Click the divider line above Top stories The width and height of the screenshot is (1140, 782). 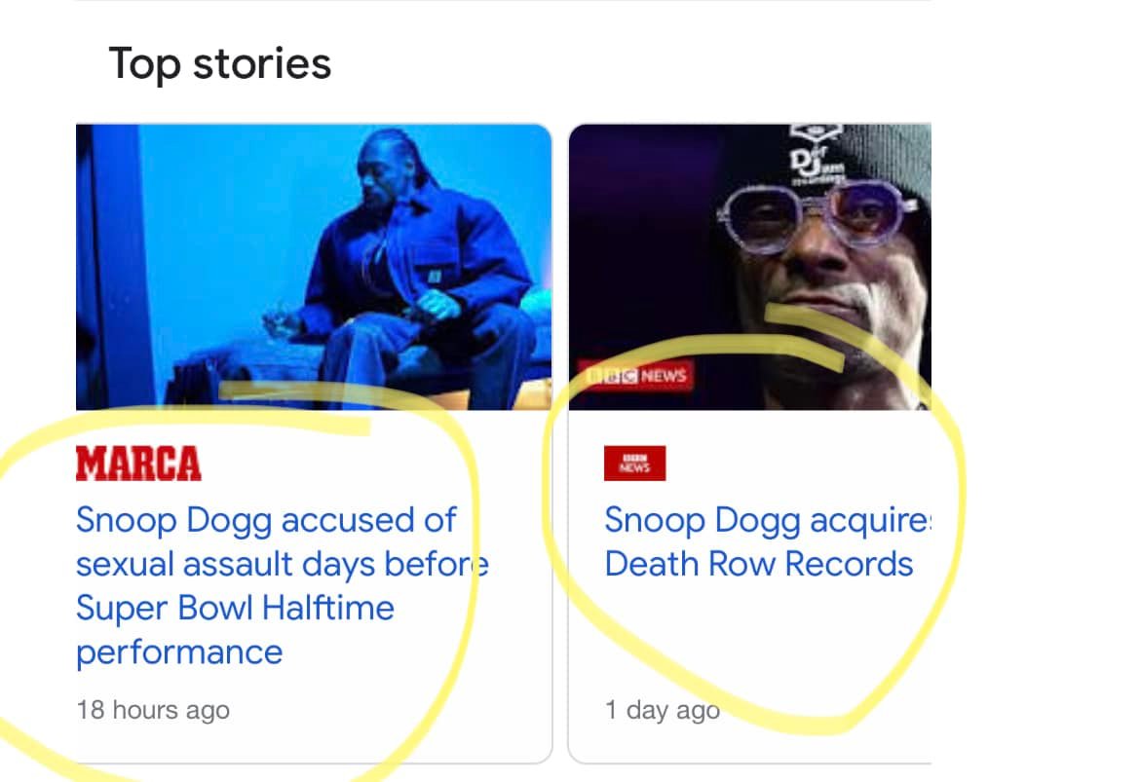[502, 2]
